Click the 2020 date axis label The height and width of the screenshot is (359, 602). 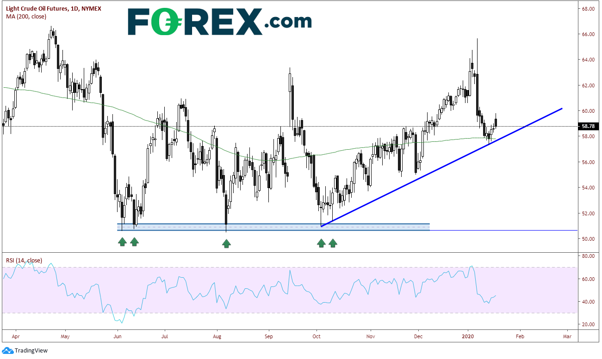[x=468, y=337]
